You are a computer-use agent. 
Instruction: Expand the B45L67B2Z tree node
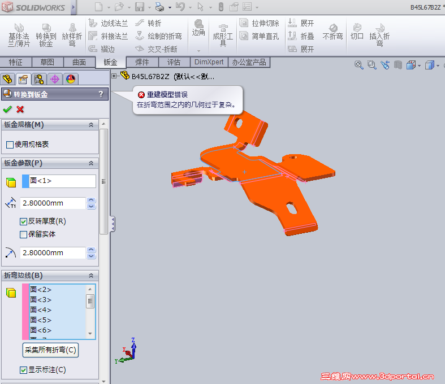[114, 76]
